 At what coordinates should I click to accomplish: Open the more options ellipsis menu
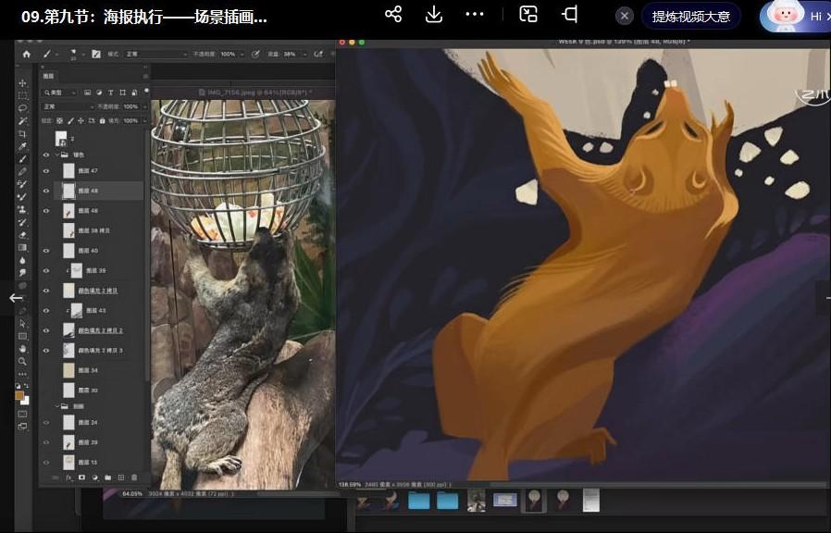[x=475, y=15]
